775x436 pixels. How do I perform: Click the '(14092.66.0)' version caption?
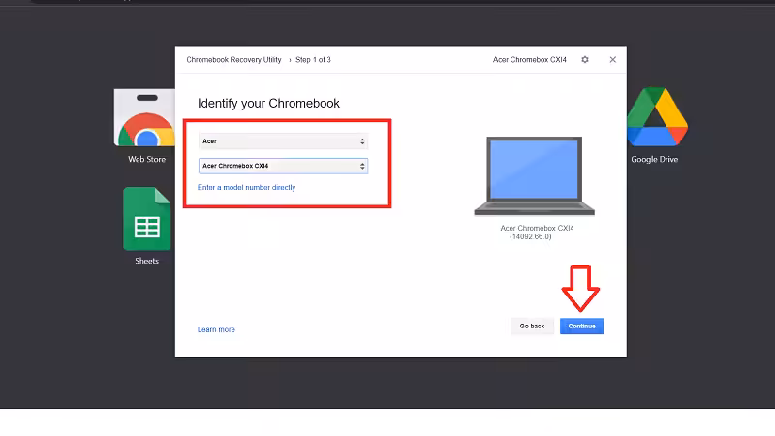[530, 236]
